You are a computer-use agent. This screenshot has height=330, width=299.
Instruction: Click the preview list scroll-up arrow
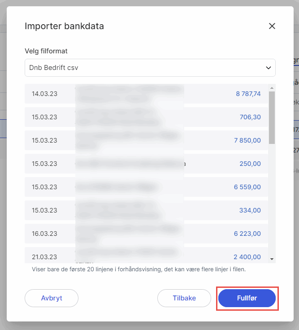tap(272, 87)
